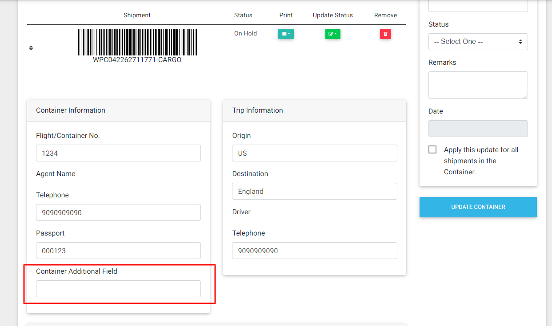Edit the Destination field showing England

[x=314, y=191]
